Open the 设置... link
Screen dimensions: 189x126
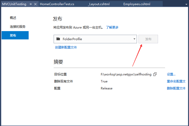[x=171, y=74]
